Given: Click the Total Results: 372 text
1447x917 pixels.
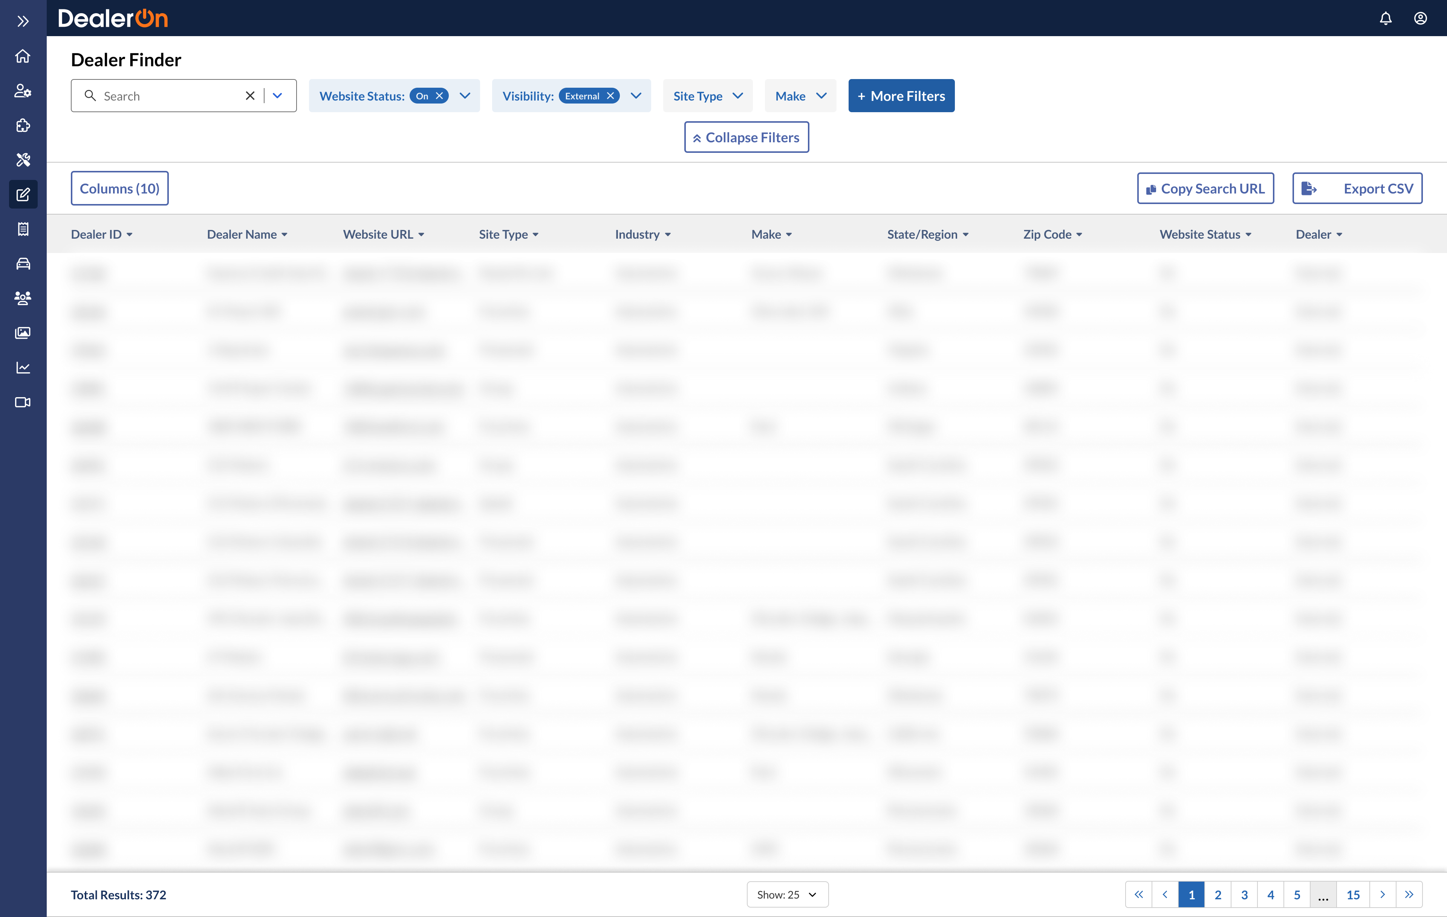Looking at the screenshot, I should [118, 894].
